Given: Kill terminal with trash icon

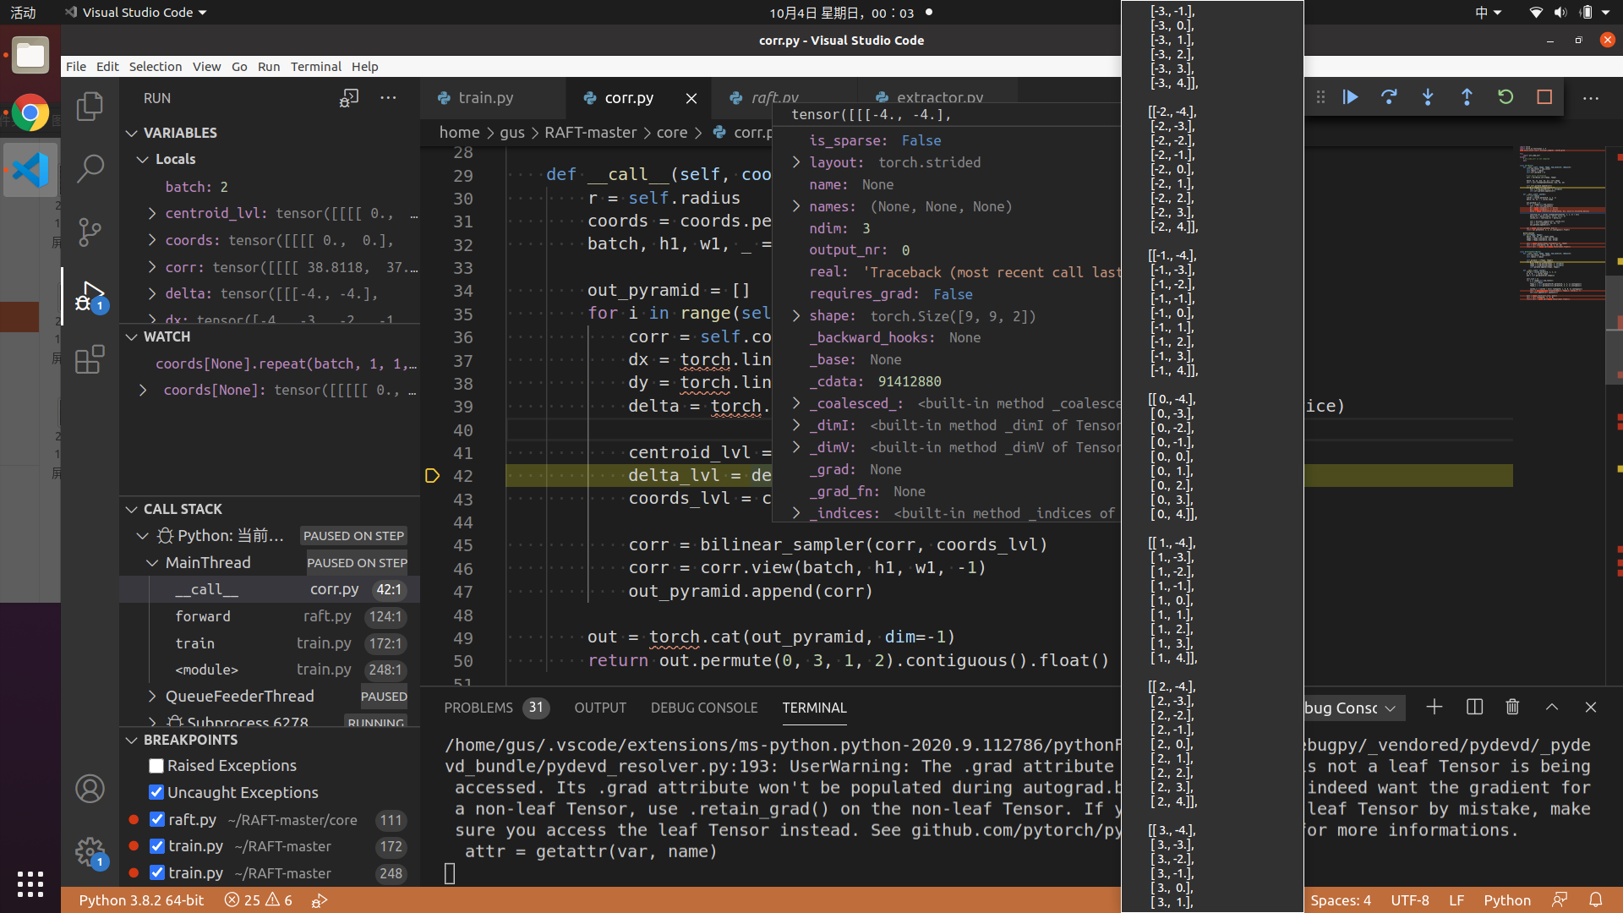Looking at the screenshot, I should tap(1512, 707).
